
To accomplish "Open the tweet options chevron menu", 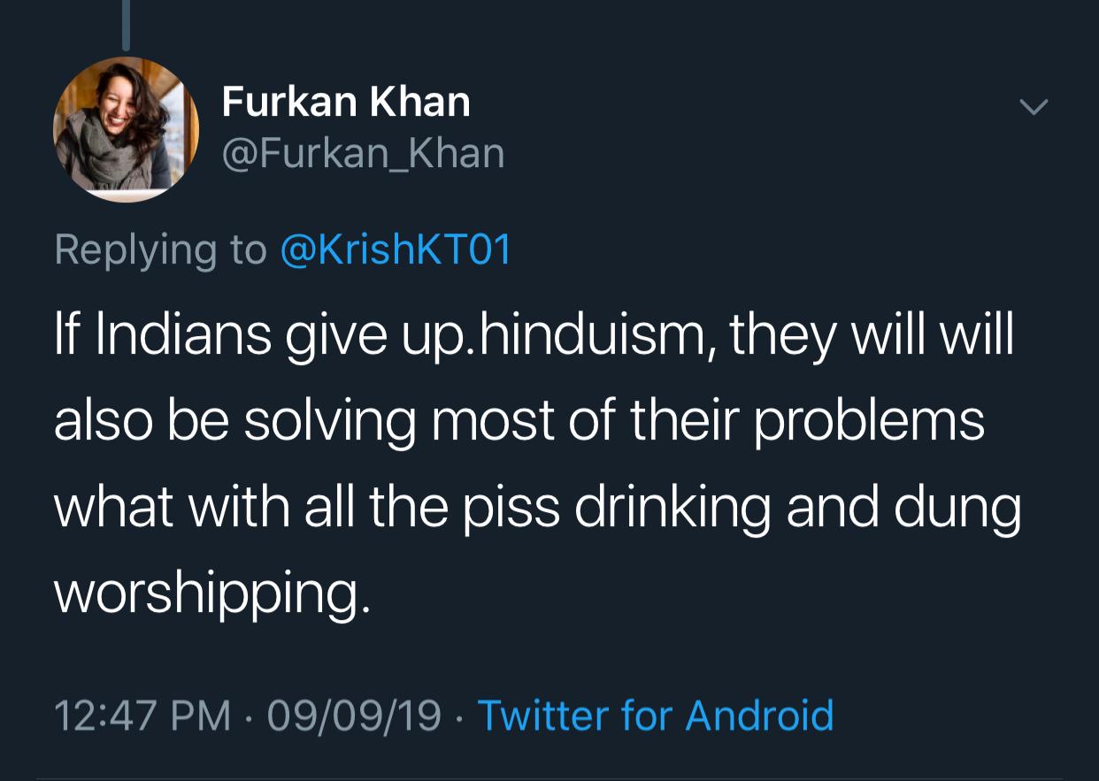I will pyautogui.click(x=1033, y=108).
